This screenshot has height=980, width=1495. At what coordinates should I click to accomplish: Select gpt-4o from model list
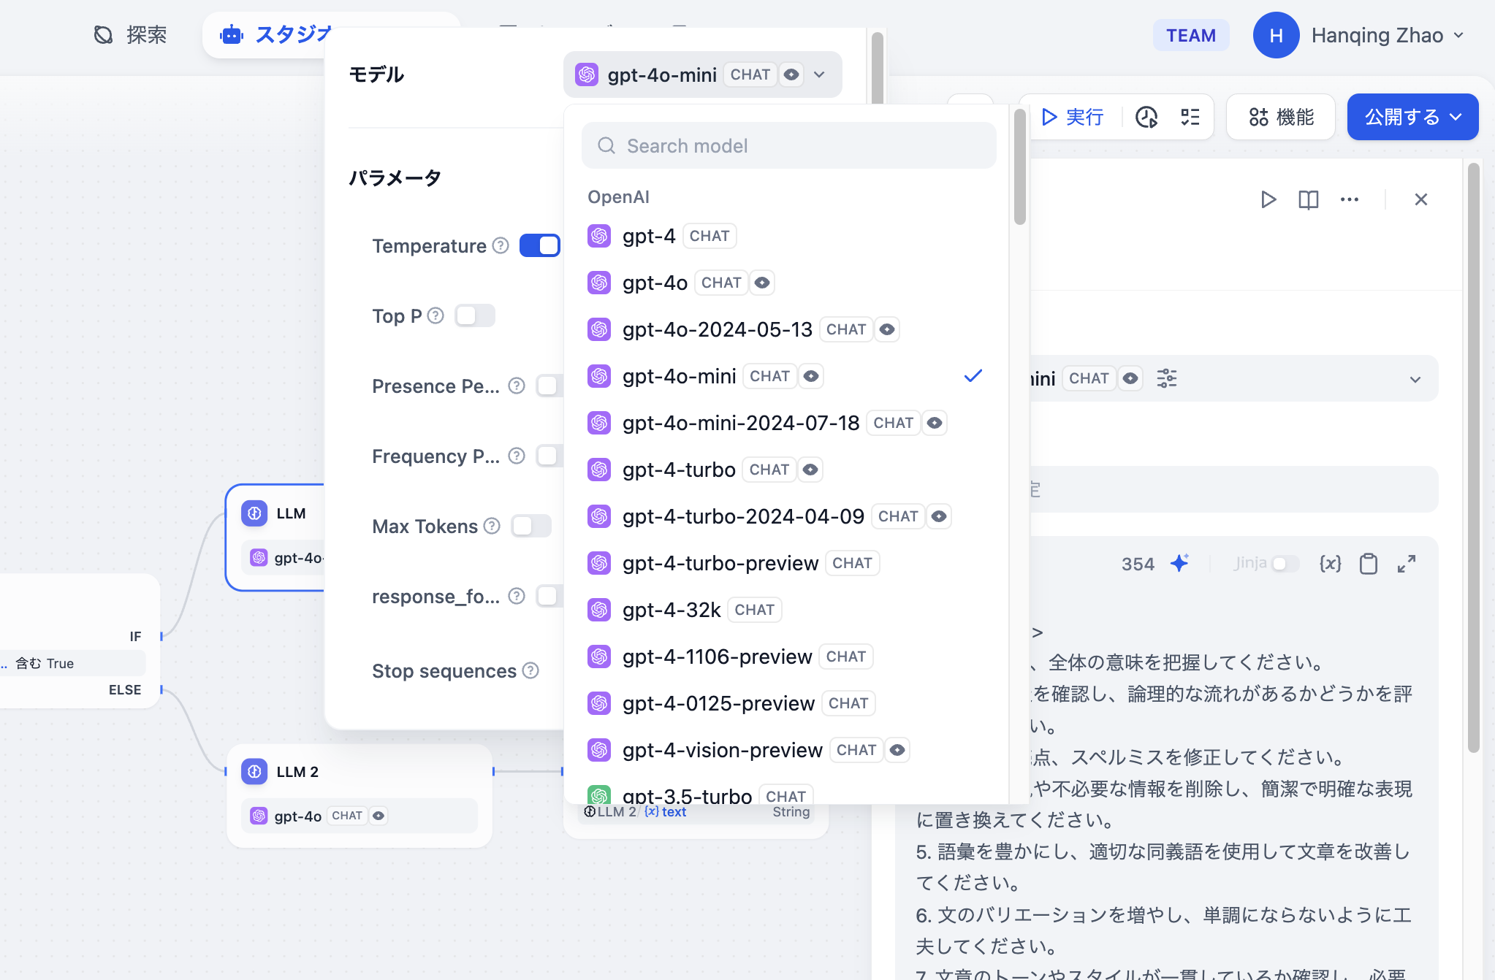click(x=785, y=283)
